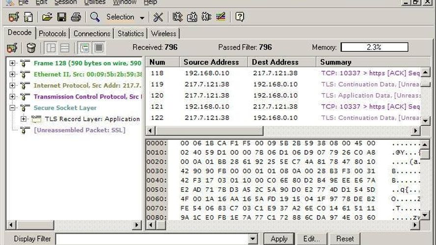Open the Window menu
436x245 pixels.
click(125, 2)
